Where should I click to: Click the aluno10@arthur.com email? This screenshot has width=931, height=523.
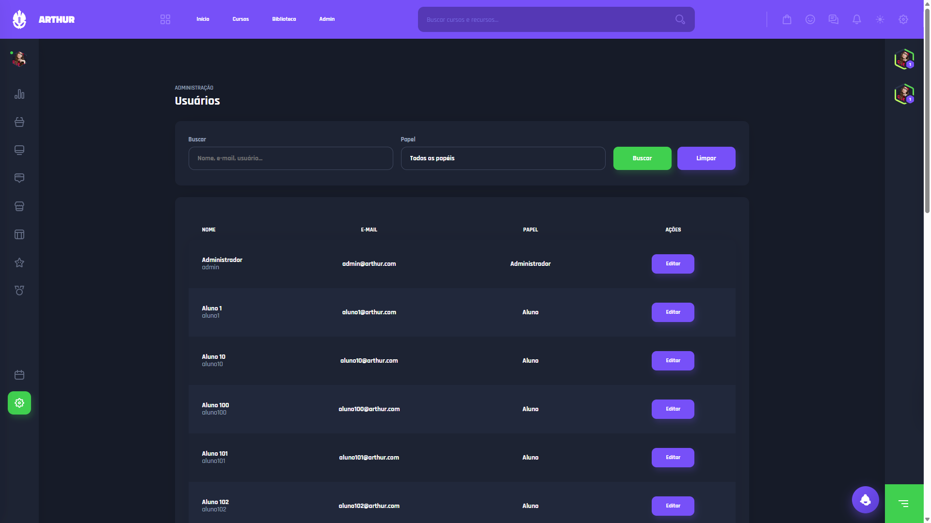[369, 361]
